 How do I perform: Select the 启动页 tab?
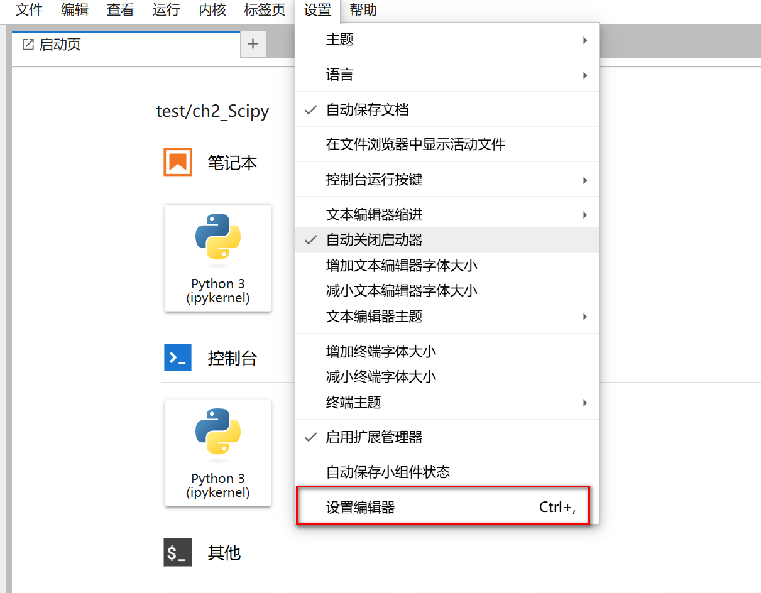coord(60,45)
